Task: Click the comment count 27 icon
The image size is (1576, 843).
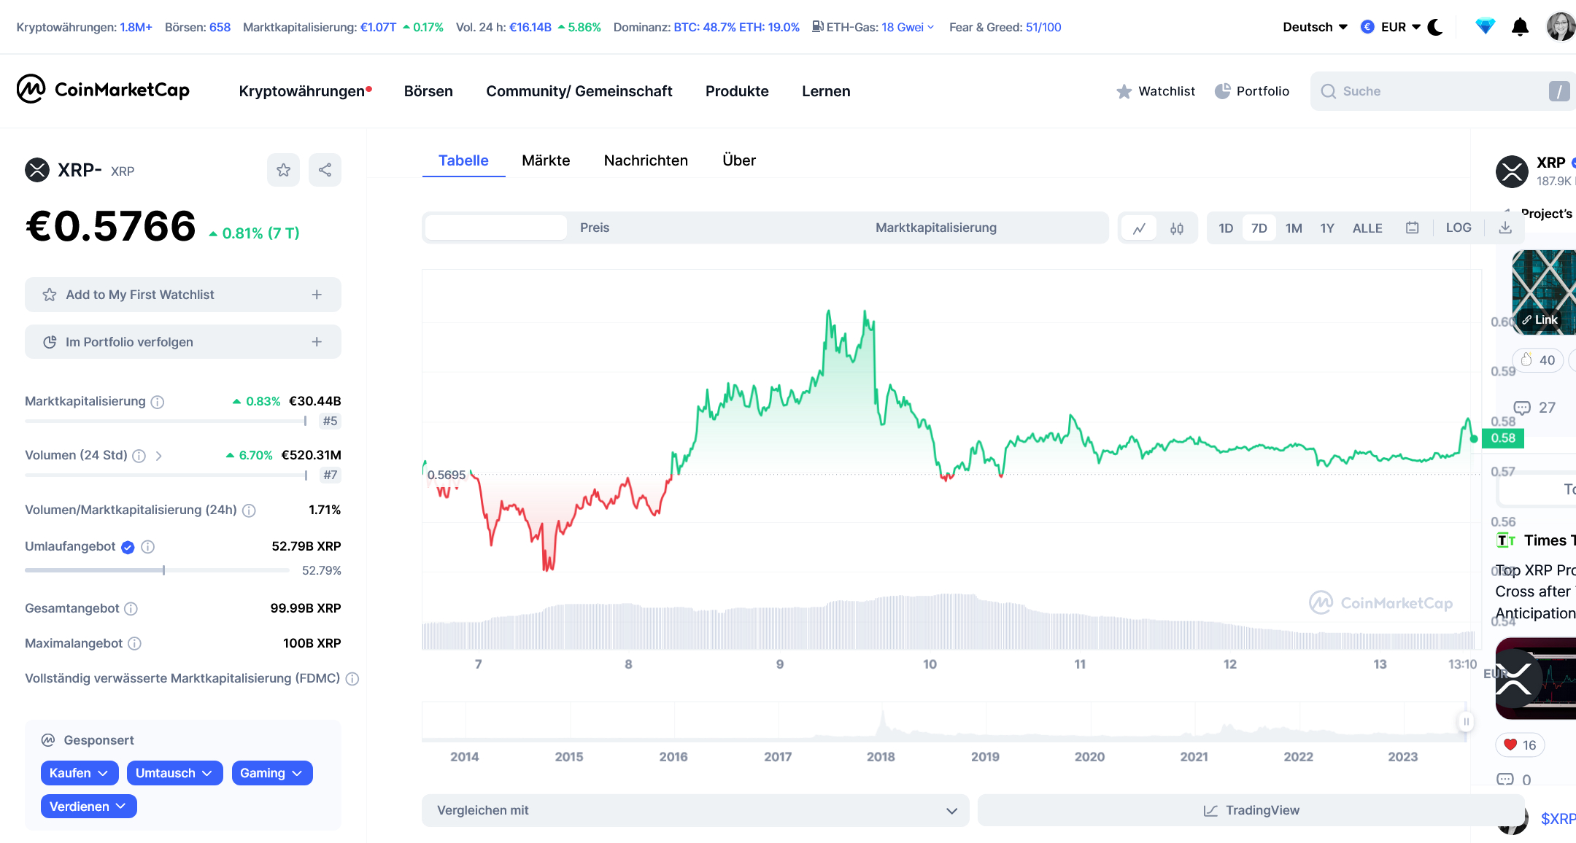Action: tap(1522, 408)
